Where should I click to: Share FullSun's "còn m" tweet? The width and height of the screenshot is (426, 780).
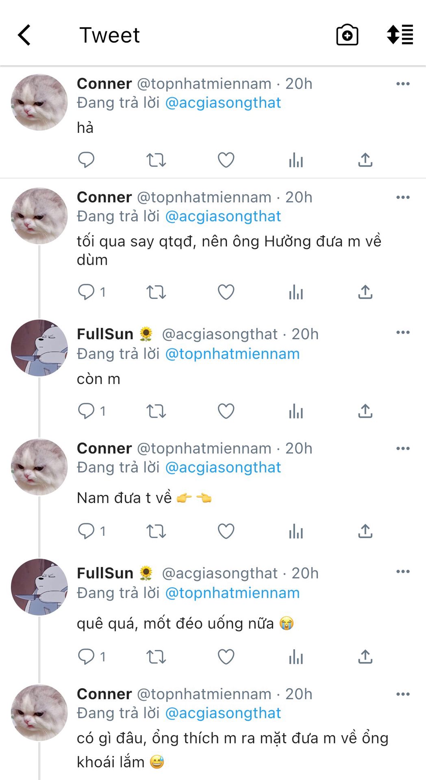coord(365,411)
